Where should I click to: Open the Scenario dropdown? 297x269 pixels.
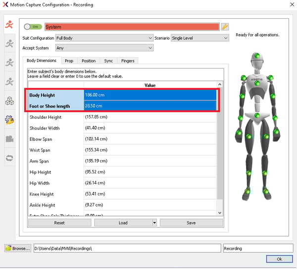tap(199, 38)
